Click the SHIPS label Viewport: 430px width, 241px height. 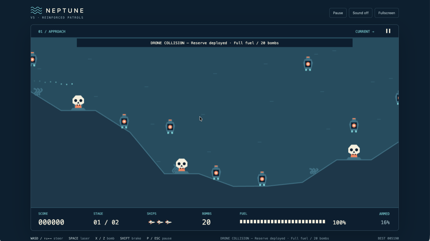point(152,214)
